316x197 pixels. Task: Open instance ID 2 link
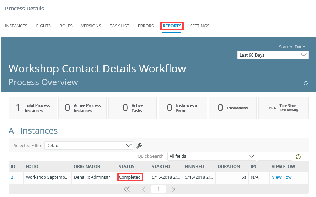[x=12, y=177]
